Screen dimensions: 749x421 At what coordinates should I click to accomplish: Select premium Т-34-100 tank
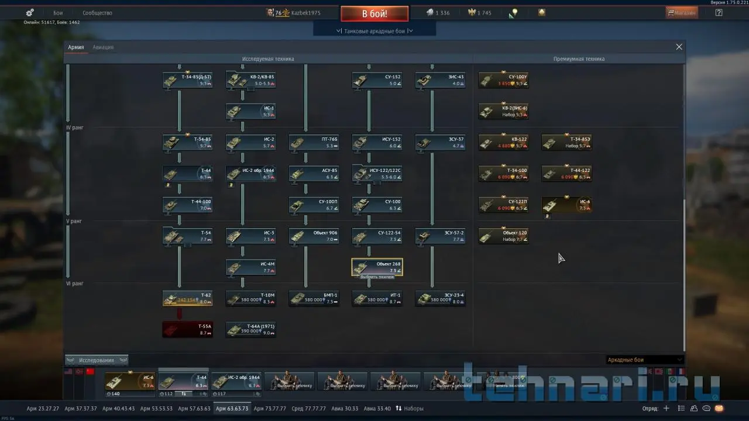click(503, 174)
